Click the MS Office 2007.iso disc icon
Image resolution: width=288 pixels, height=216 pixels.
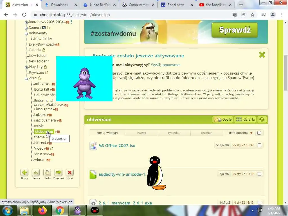[93, 146]
